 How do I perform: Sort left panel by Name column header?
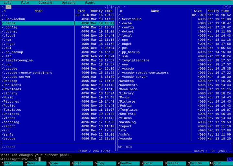pos(39,11)
